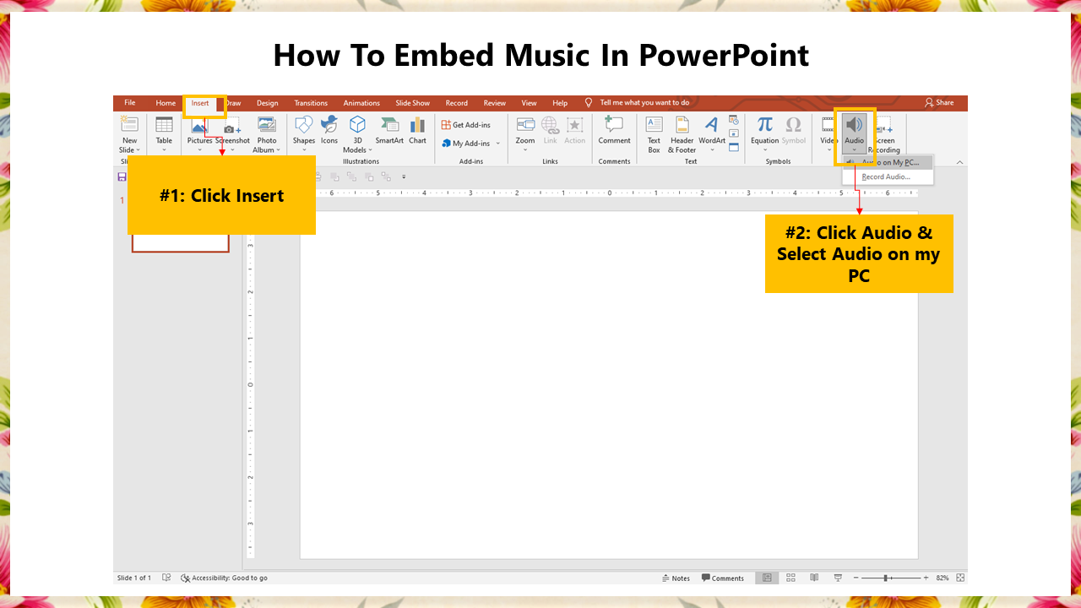Start Slide Show from status bar
The height and width of the screenshot is (608, 1081).
838,578
